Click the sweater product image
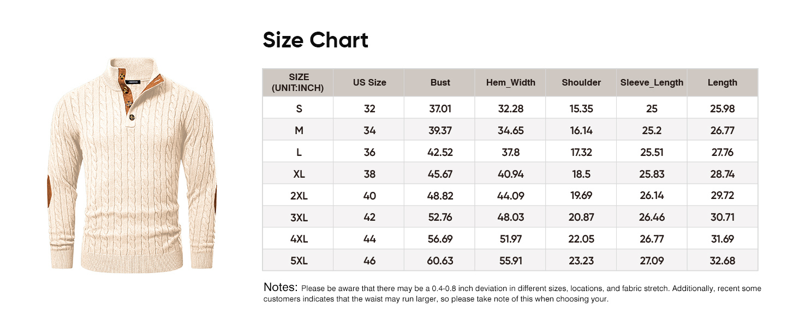799x327 pixels. [132, 163]
